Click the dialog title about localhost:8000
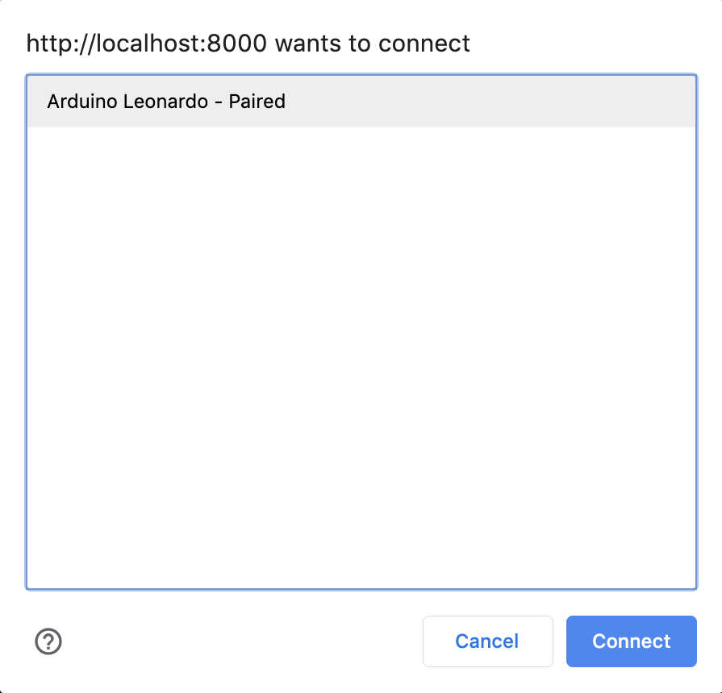Image resolution: width=722 pixels, height=693 pixels. pos(248,44)
